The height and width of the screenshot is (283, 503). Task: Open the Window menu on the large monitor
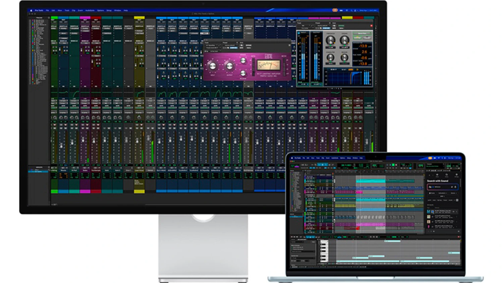pyautogui.click(x=117, y=10)
